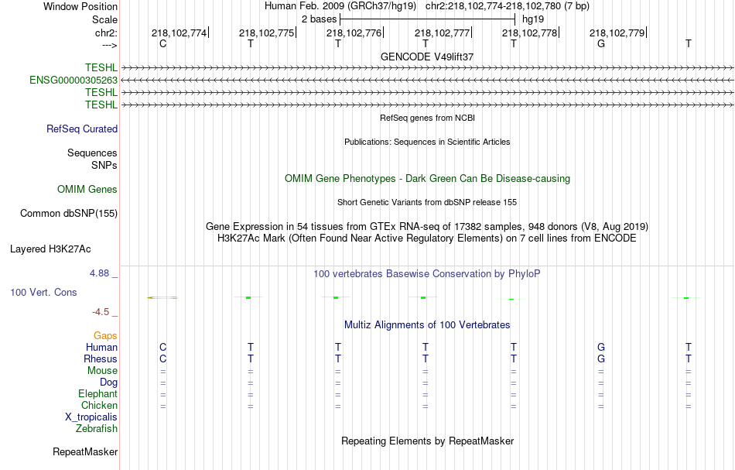Screen dimensions: 735x470
Task: Click the 2 bases scale bar line
Action: coord(428,19)
